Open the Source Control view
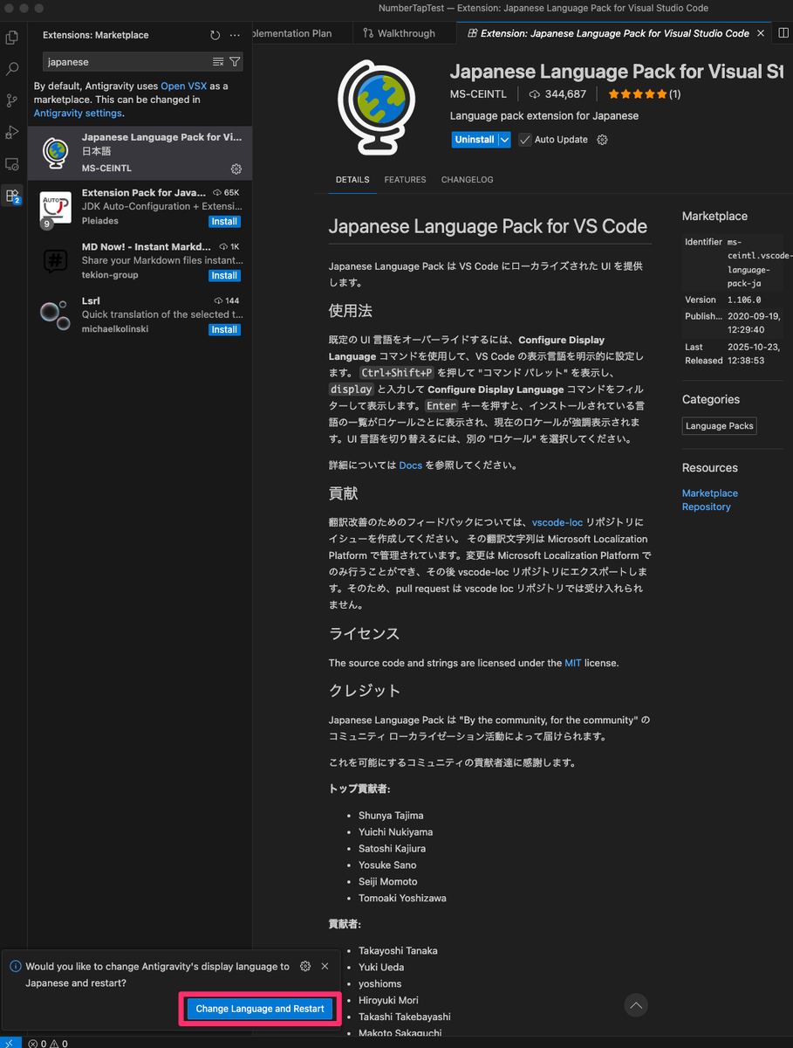793x1048 pixels. coord(12,100)
